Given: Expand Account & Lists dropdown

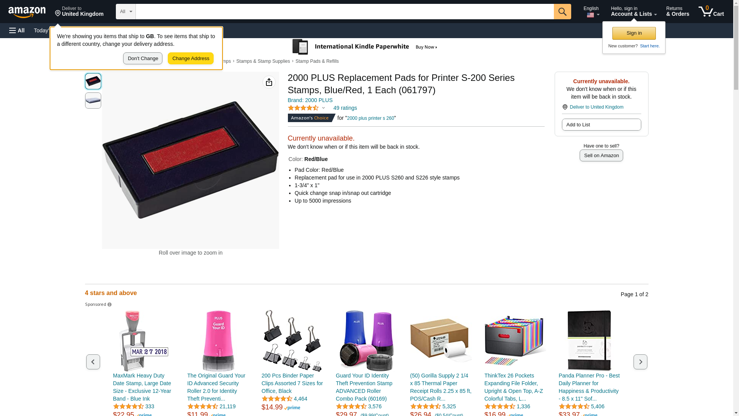Looking at the screenshot, I should pyautogui.click(x=634, y=12).
